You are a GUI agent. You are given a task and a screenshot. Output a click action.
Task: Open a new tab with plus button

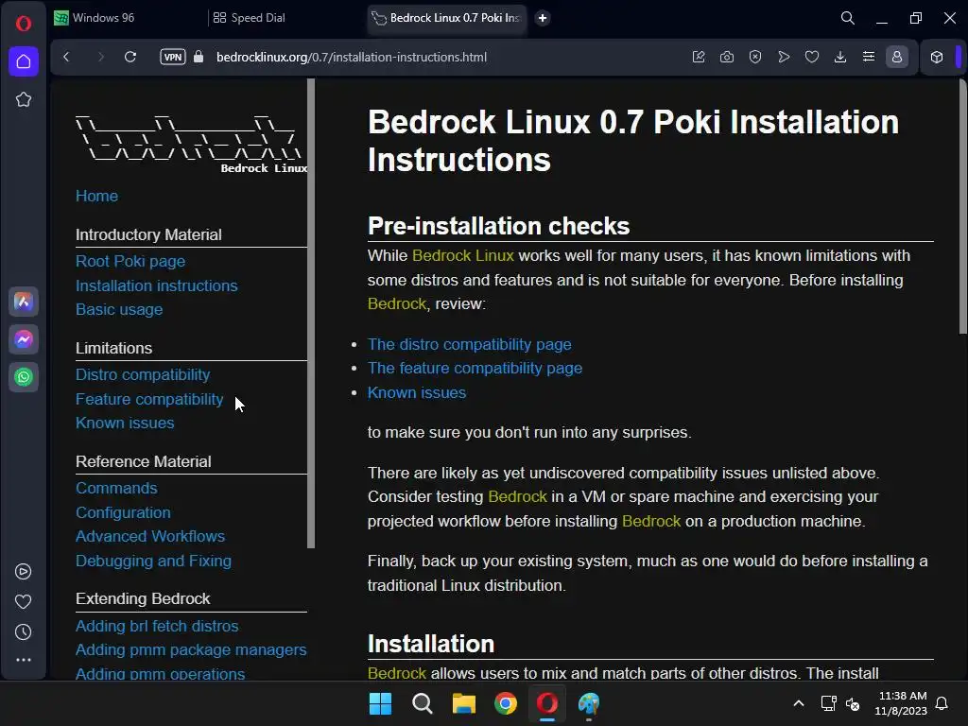[x=543, y=18]
